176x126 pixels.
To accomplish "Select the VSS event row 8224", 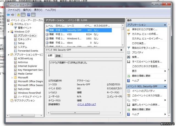I will pos(79,34).
